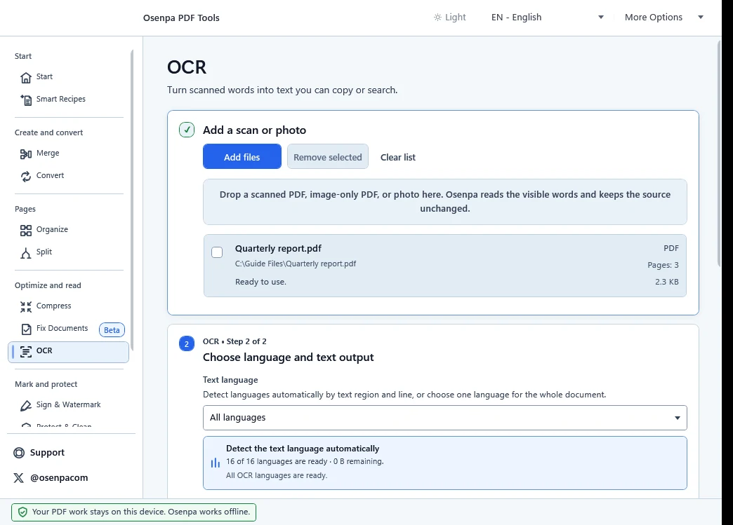The image size is (733, 525).
Task: Click the Compress arrows icon
Action: pyautogui.click(x=26, y=306)
